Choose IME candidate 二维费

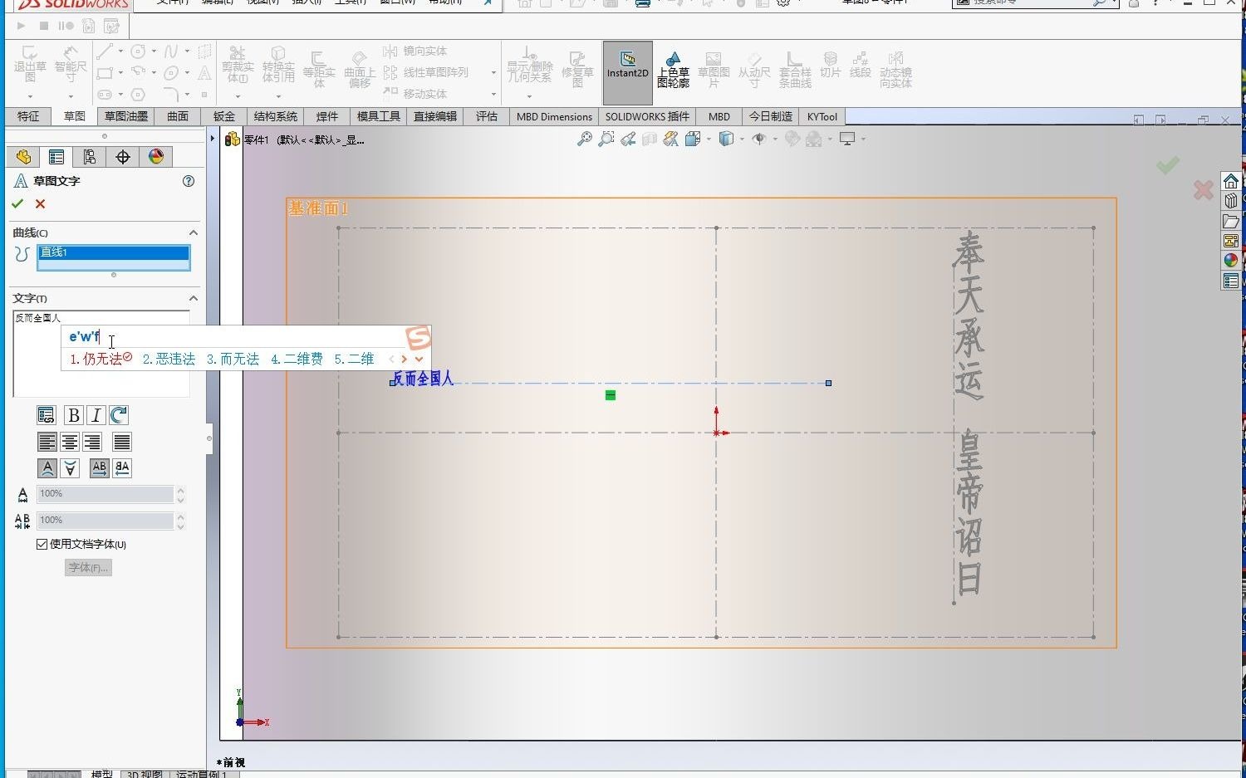pos(297,359)
